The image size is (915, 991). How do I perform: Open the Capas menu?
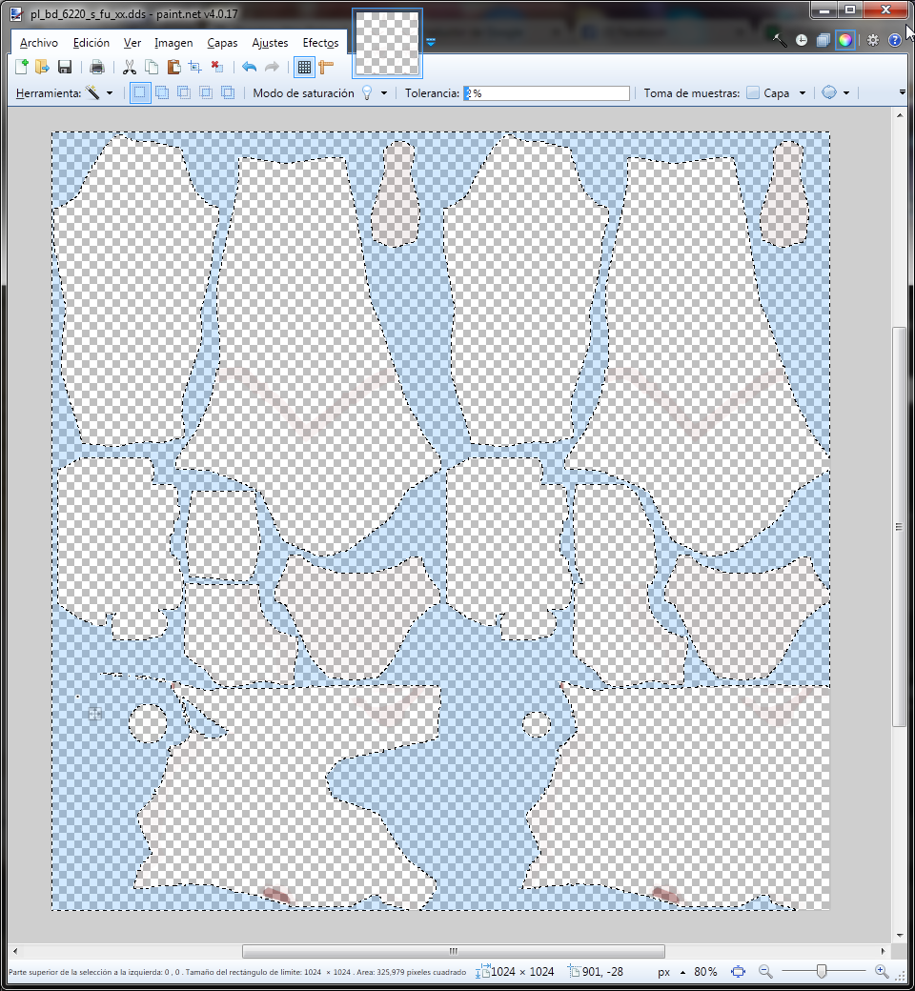(x=222, y=43)
